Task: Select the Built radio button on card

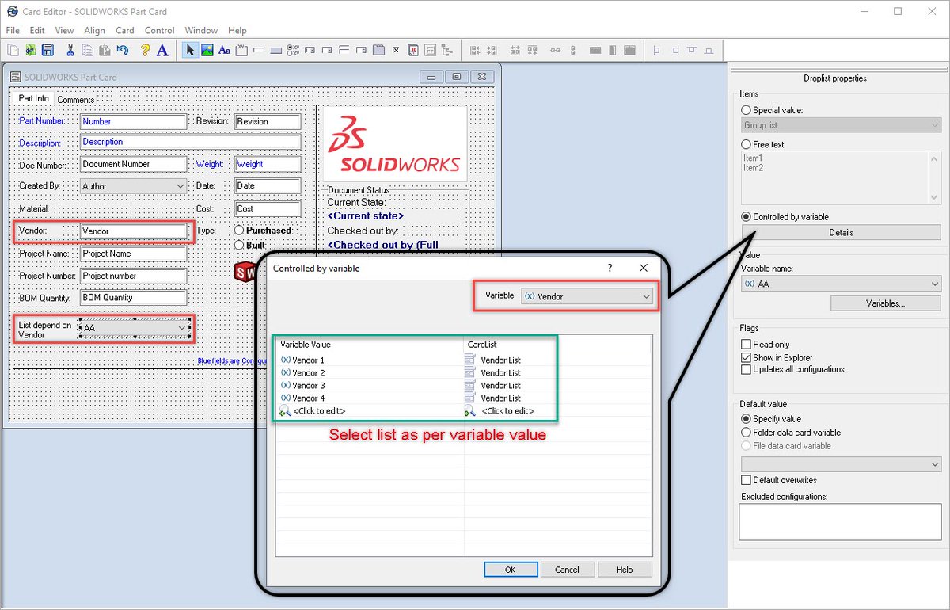Action: [x=239, y=246]
